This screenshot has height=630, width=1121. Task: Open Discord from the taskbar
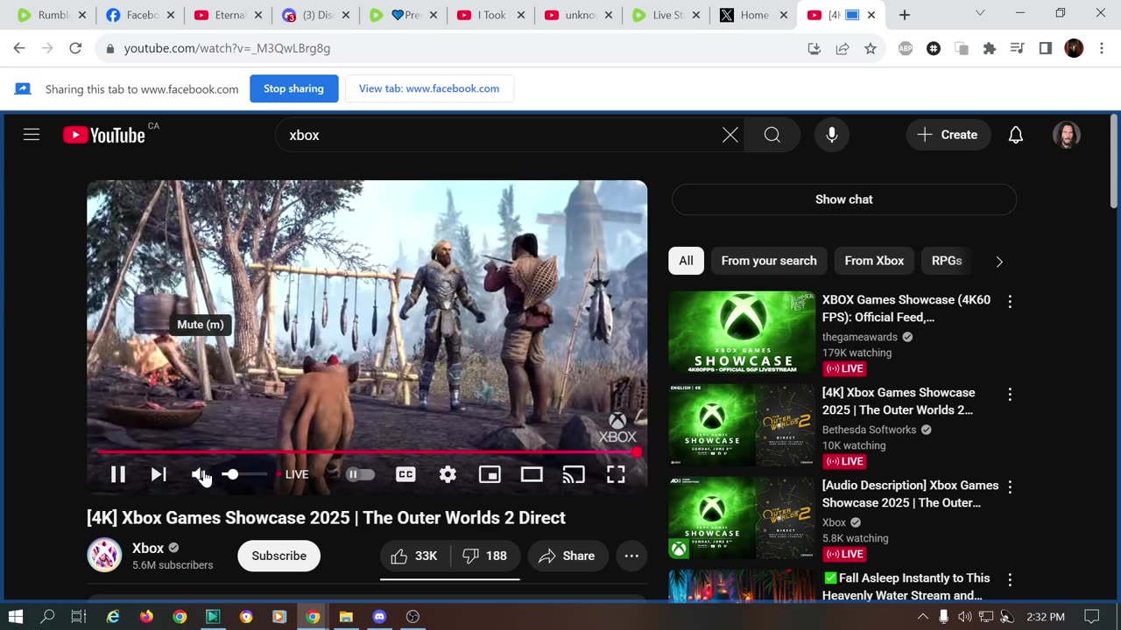[379, 616]
